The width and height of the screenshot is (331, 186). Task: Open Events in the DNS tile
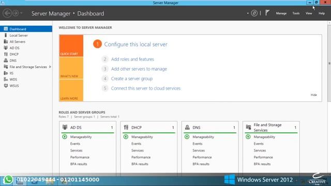tap(198, 144)
